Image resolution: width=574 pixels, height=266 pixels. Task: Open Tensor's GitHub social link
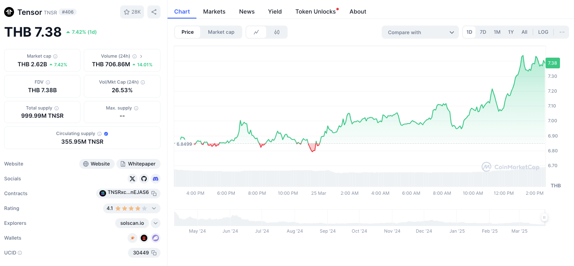[144, 179]
